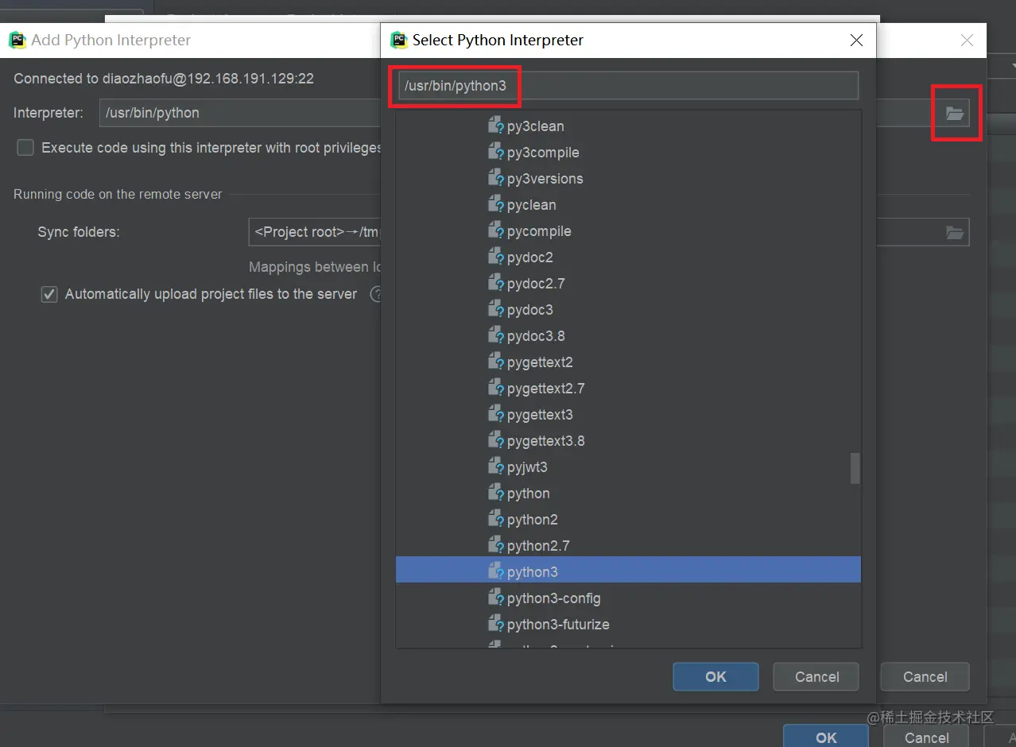Cancel the Select Python Interpreter dialog
This screenshot has width=1016, height=747.
[816, 676]
